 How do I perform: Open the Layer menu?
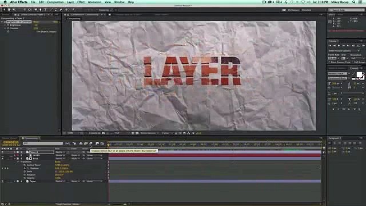[70, 2]
